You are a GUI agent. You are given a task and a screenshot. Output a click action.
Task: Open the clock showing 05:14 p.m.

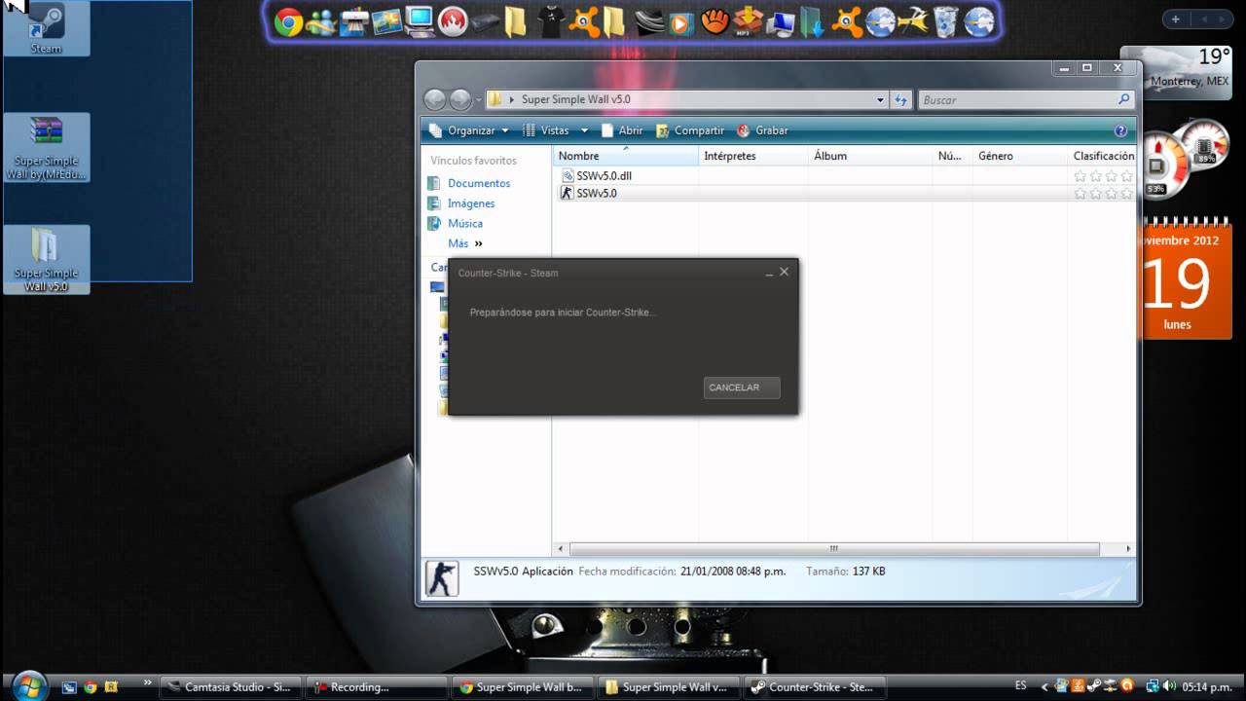point(1207,686)
